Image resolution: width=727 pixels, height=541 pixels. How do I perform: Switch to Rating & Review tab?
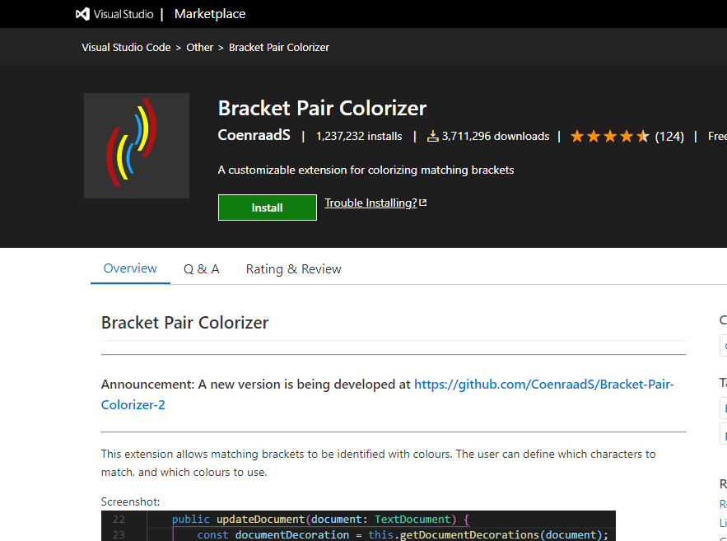293,269
